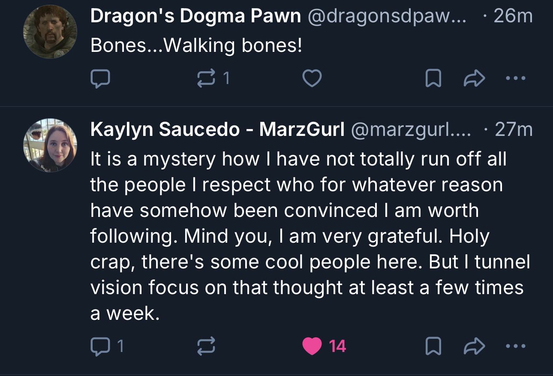553x376 pixels.
Task: Like the Dragon's Dogma Pawn post
Action: (312, 78)
